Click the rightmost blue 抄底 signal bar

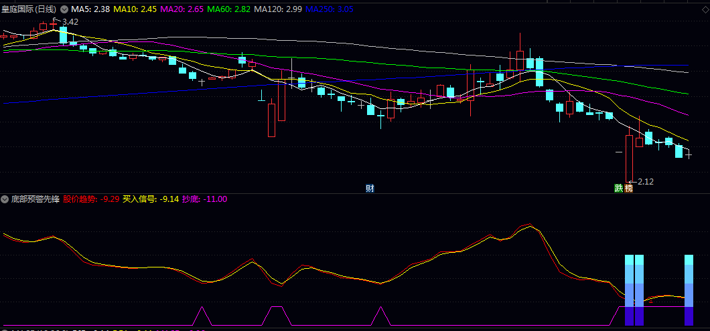(x=689, y=291)
